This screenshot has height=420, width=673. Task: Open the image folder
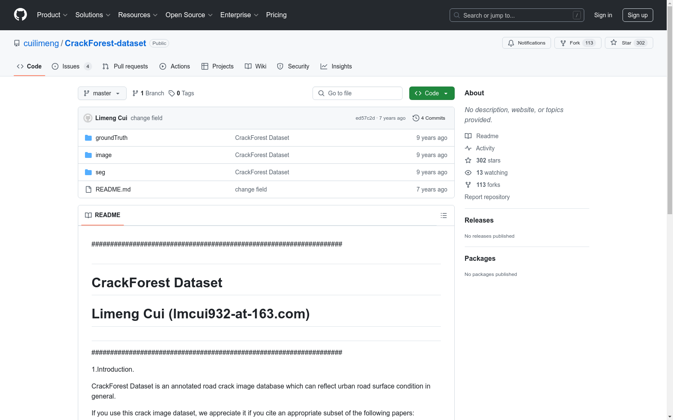[x=103, y=155]
